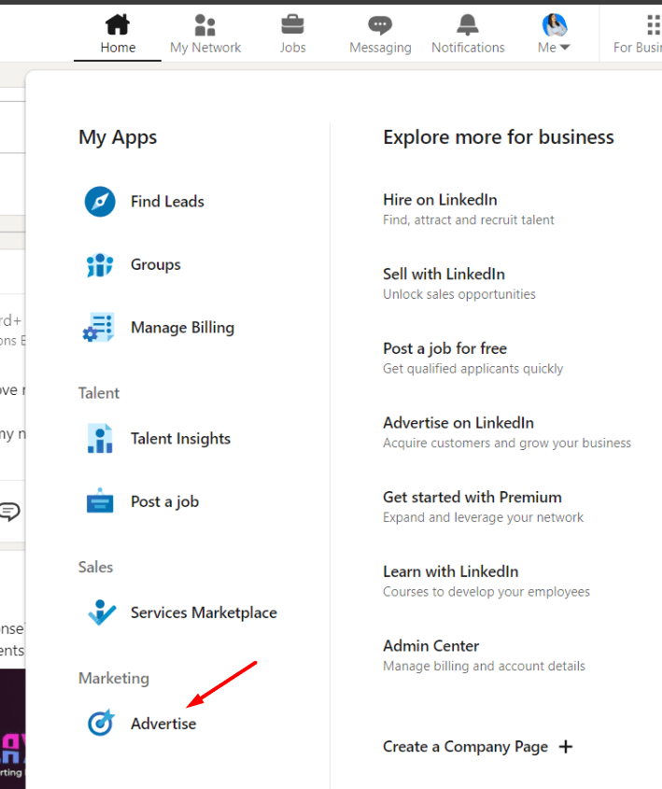Open Talent Insights link

point(180,438)
